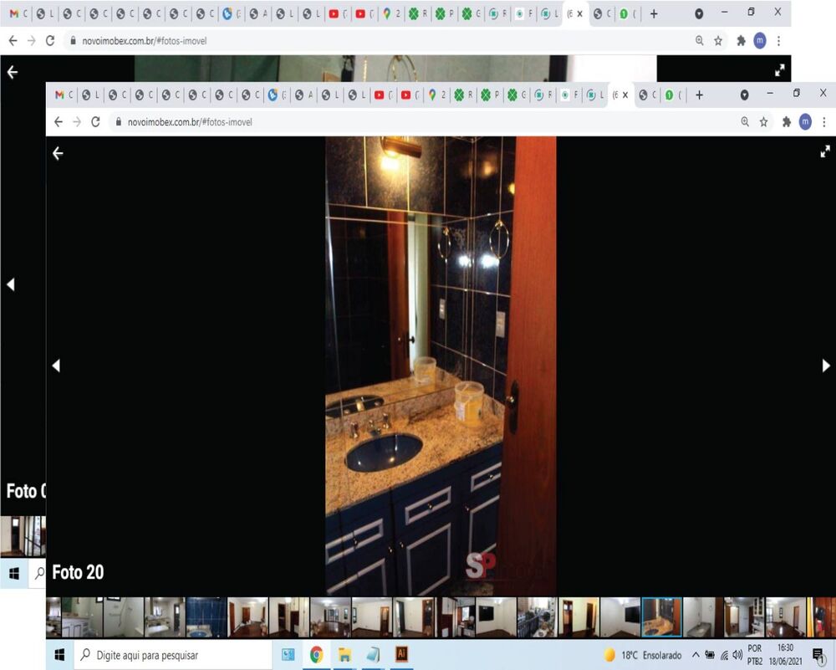Select the highlighted bathroom thumbnail below
836x670 pixels.
(660, 617)
